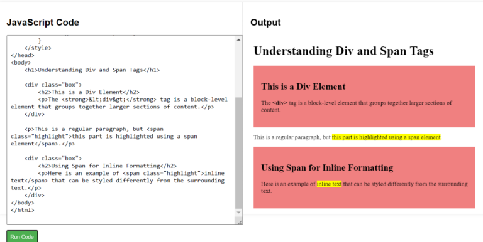Click 'This is a regular paragraph, but' output text
The height and width of the screenshot is (242, 483).
292,137
